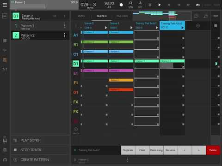The height and width of the screenshot is (166, 222).
Task: Select track G1 label
Action: (x=75, y=93)
